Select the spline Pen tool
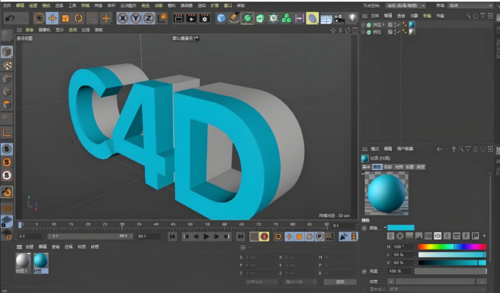The height and width of the screenshot is (293, 500). (x=234, y=18)
